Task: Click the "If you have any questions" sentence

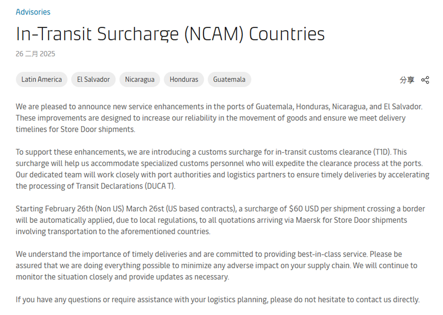Action: point(217,300)
